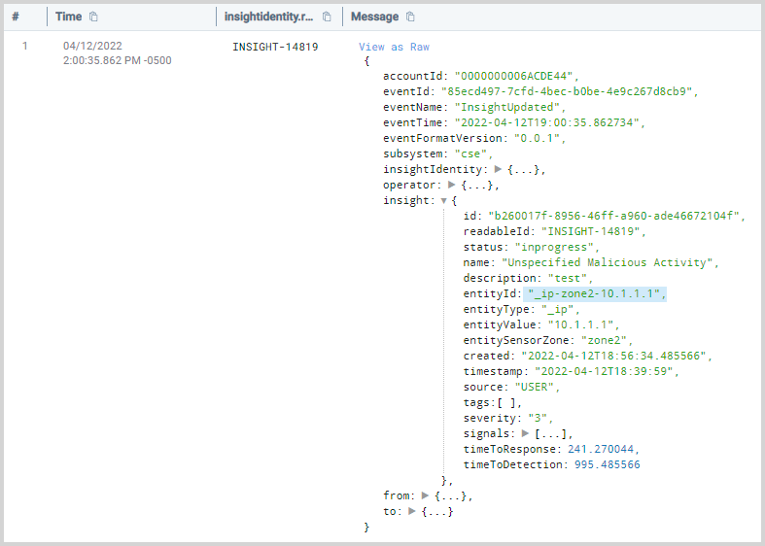Click the 04/12/2022 timestamp in the row
This screenshot has height=546, width=765.
click(90, 47)
